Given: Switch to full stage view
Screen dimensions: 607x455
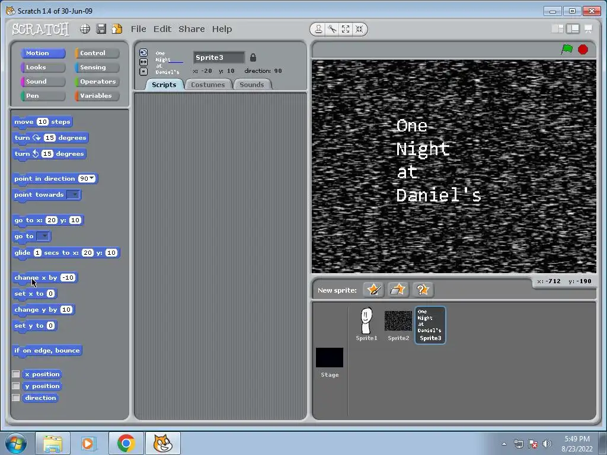Looking at the screenshot, I should pos(573,29).
